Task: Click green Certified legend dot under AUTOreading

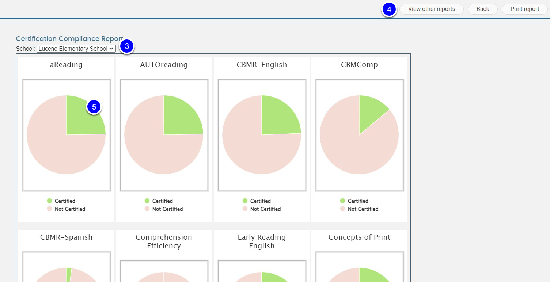Action: point(147,201)
